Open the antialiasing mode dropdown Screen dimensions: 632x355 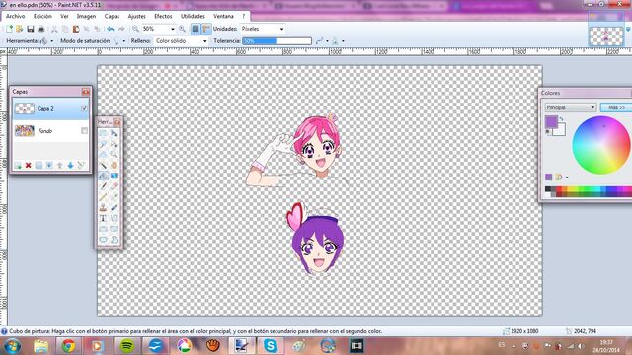click(x=327, y=41)
